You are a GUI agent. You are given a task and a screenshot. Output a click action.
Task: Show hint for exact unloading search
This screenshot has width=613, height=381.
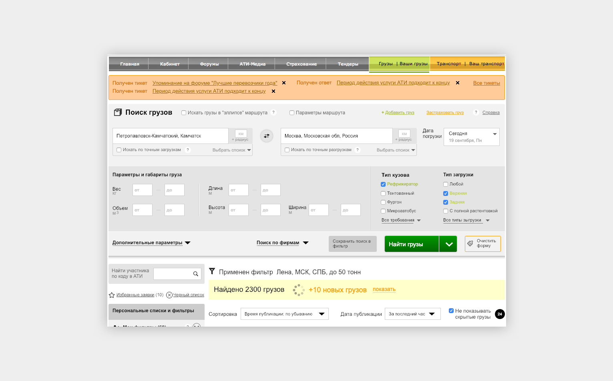pyautogui.click(x=358, y=150)
